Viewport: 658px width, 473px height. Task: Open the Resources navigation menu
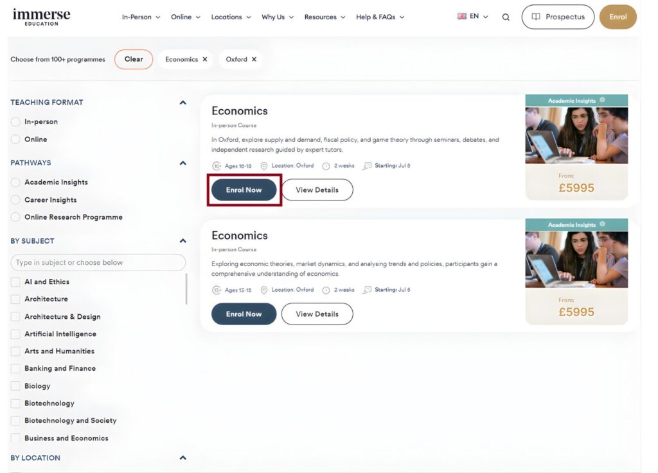click(325, 17)
